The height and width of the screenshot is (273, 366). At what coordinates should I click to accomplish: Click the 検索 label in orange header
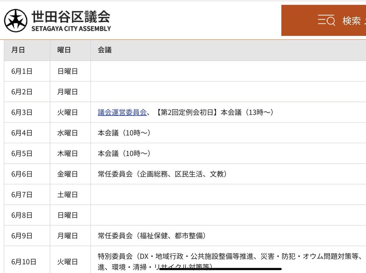pyautogui.click(x=351, y=21)
